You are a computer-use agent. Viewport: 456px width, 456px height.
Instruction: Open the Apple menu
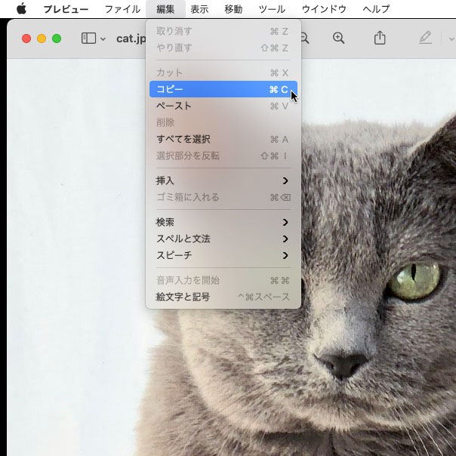(22, 9)
